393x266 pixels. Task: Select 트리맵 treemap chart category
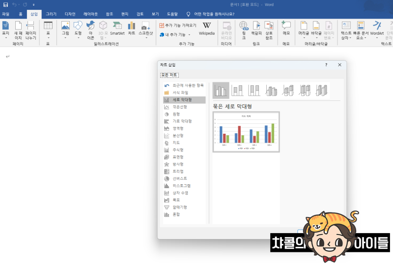184,171
